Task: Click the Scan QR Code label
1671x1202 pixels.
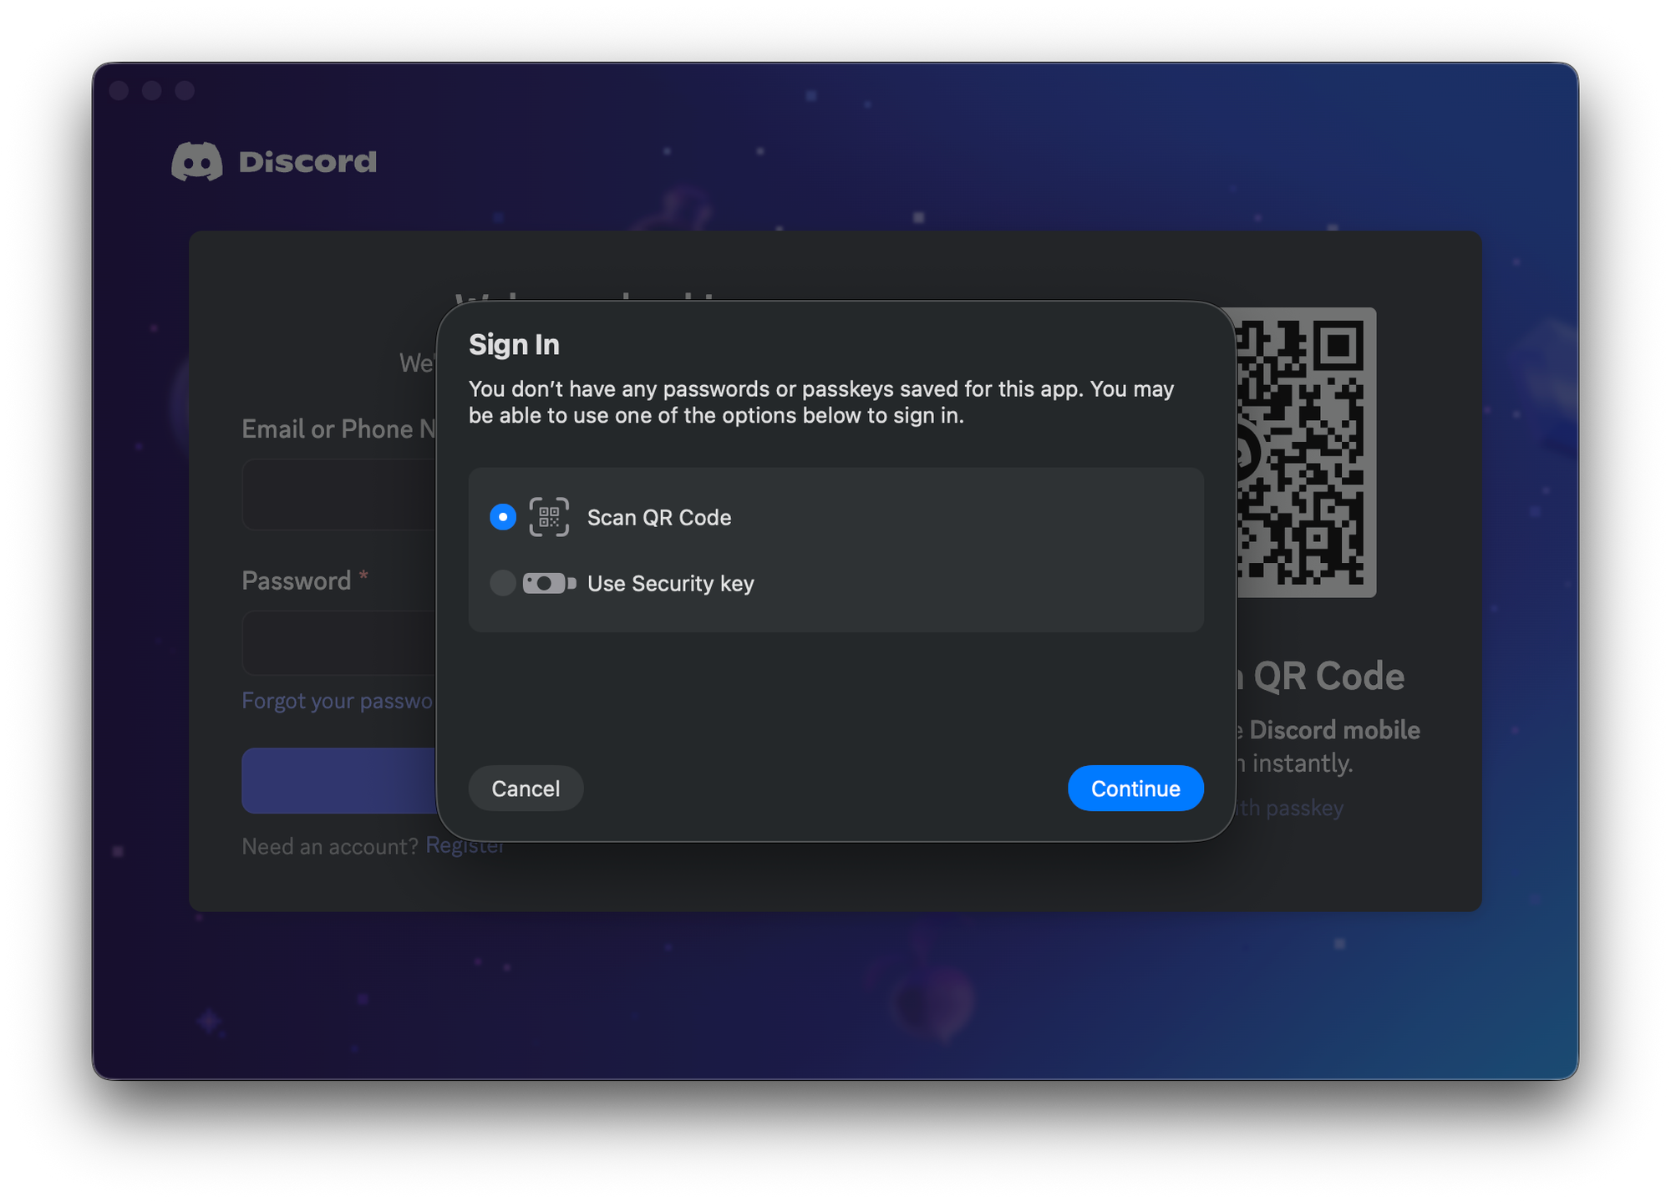Action: point(659,518)
